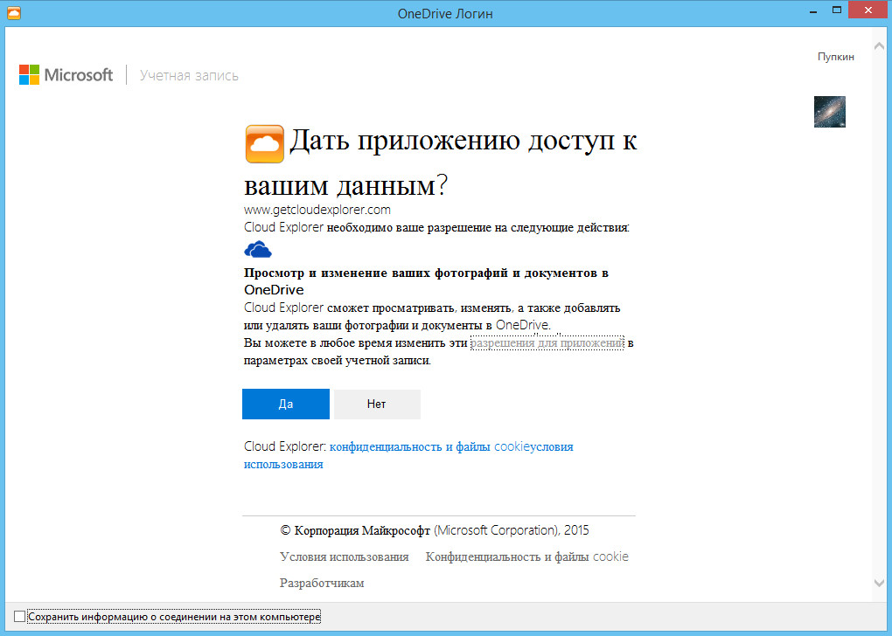Open the разрешения для приложений link
892x636 pixels.
coord(547,342)
